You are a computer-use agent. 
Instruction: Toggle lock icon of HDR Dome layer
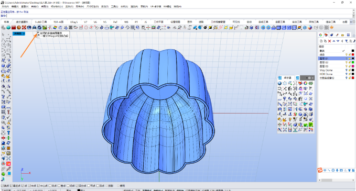(x=350, y=74)
